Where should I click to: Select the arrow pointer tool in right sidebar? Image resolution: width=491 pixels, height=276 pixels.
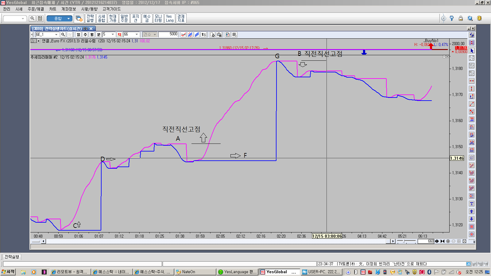[472, 51]
